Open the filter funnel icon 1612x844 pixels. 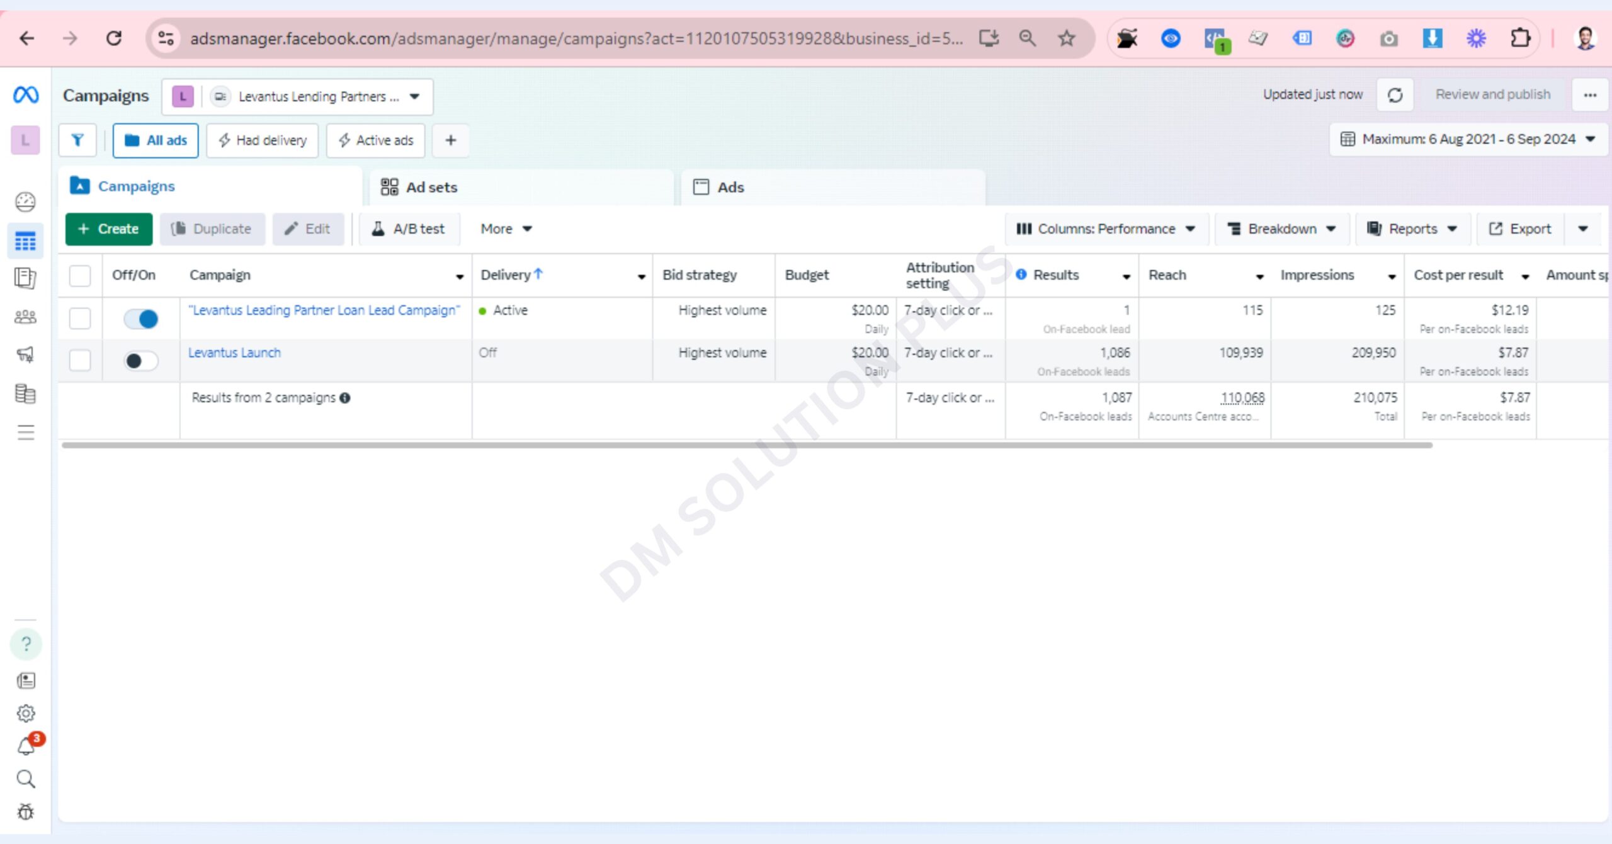[77, 140]
